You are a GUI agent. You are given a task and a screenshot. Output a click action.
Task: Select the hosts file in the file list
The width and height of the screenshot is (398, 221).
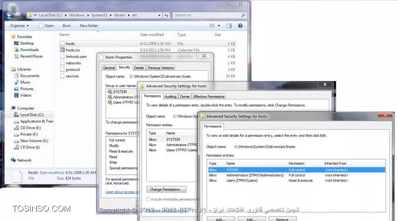tap(70, 43)
